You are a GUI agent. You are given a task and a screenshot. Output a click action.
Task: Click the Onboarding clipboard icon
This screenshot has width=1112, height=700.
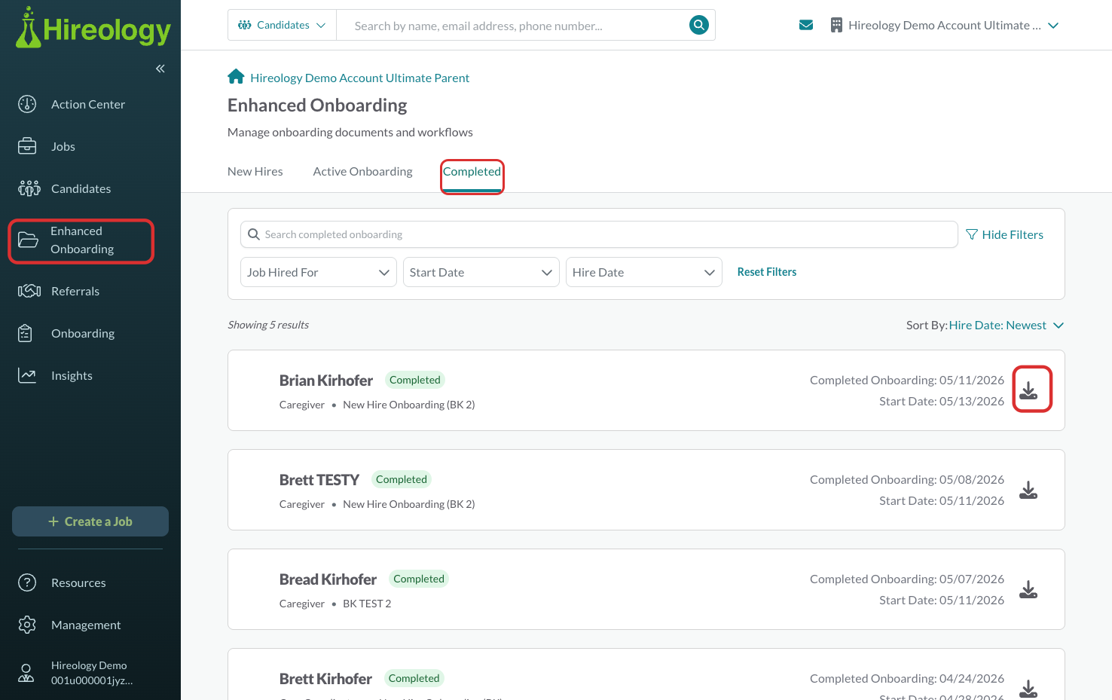[x=25, y=333]
